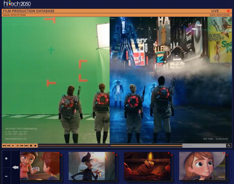Open thumbnail of hand holding lighter flame
234x184 pixels.
point(147,166)
